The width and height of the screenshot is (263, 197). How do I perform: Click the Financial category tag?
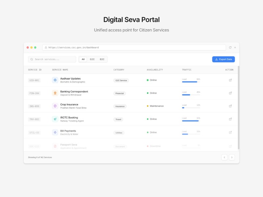click(x=119, y=93)
